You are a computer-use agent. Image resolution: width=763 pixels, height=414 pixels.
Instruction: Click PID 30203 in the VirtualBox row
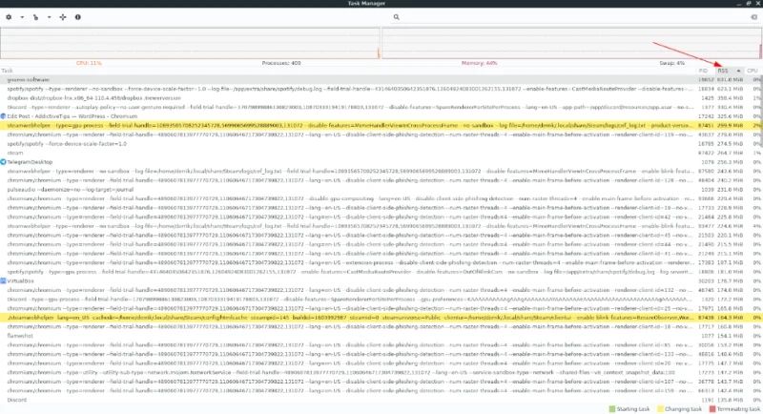point(706,280)
